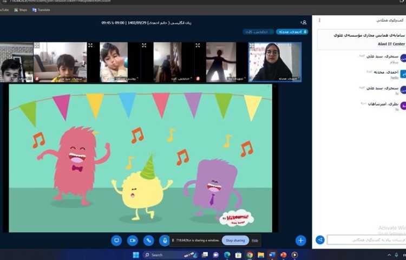Image resolution: width=406 pixels, height=260 pixels.
Task: Expand the blue presenter name dropdown
Action: coord(292,32)
